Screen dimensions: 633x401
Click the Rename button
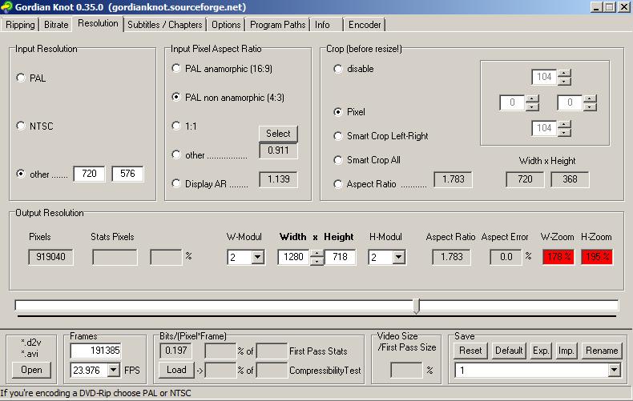pyautogui.click(x=602, y=351)
